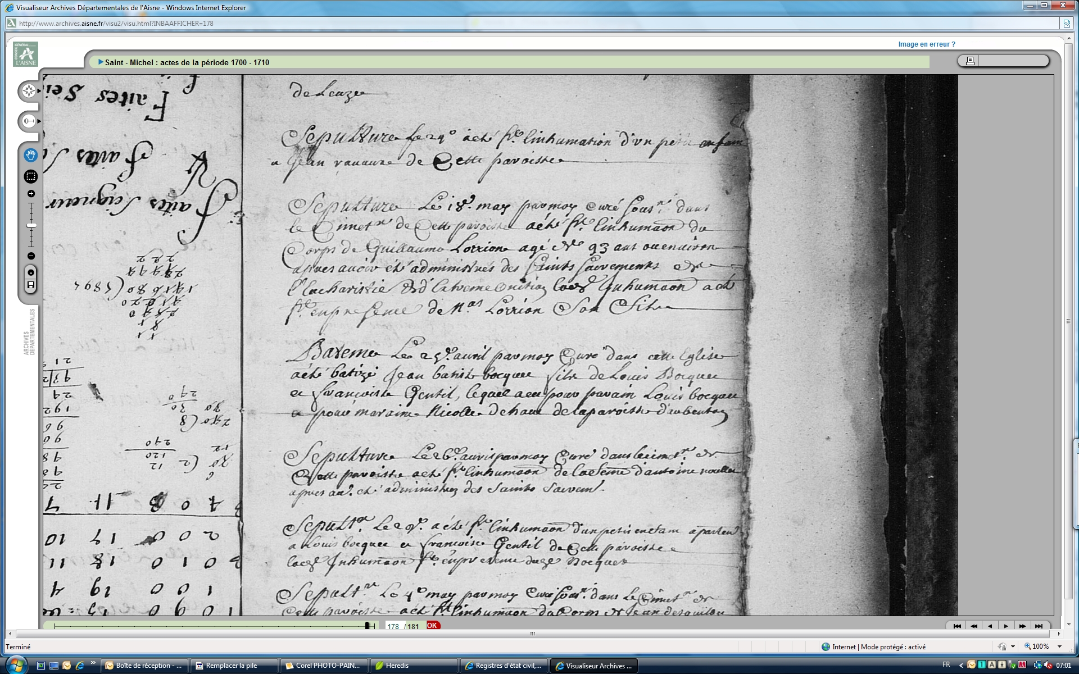1079x674 pixels.
Task: Select the hand pan tool
Action: pyautogui.click(x=31, y=154)
